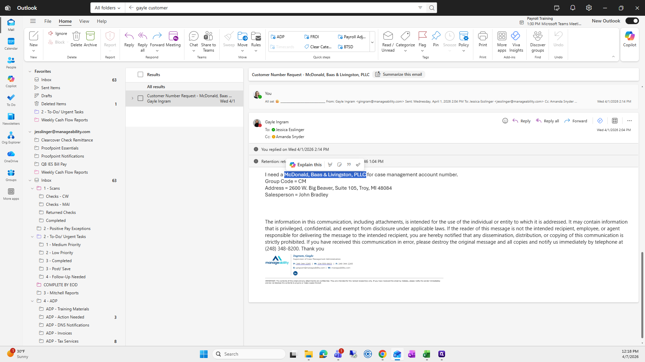Click Summarize this email button
Viewport: 645px width, 362px height.
coord(398,74)
